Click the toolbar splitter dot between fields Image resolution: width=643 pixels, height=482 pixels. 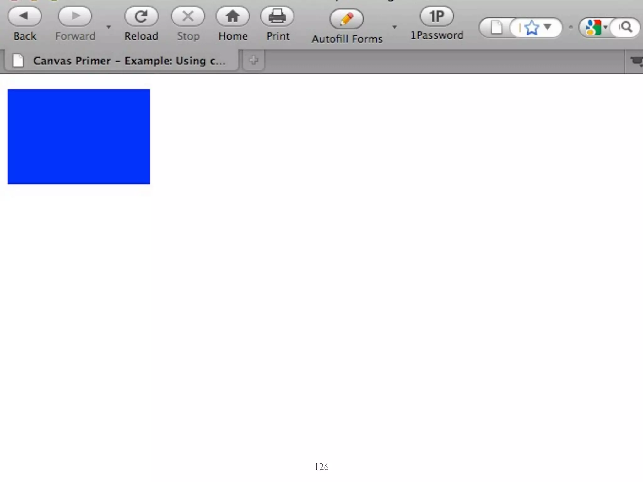coord(571,28)
